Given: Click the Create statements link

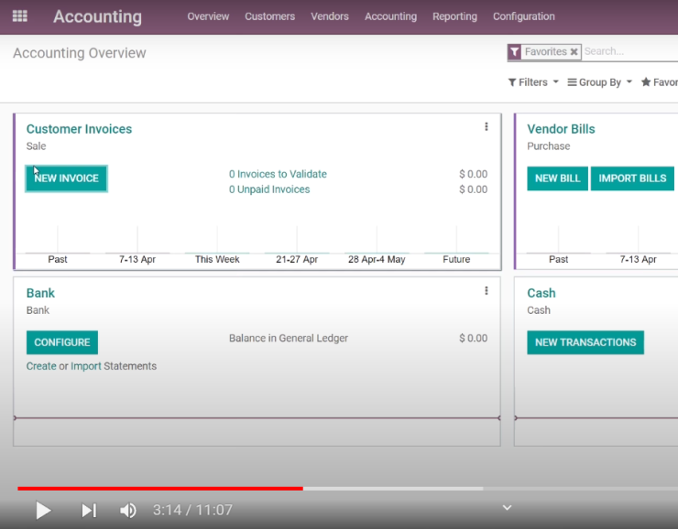Looking at the screenshot, I should pos(41,366).
